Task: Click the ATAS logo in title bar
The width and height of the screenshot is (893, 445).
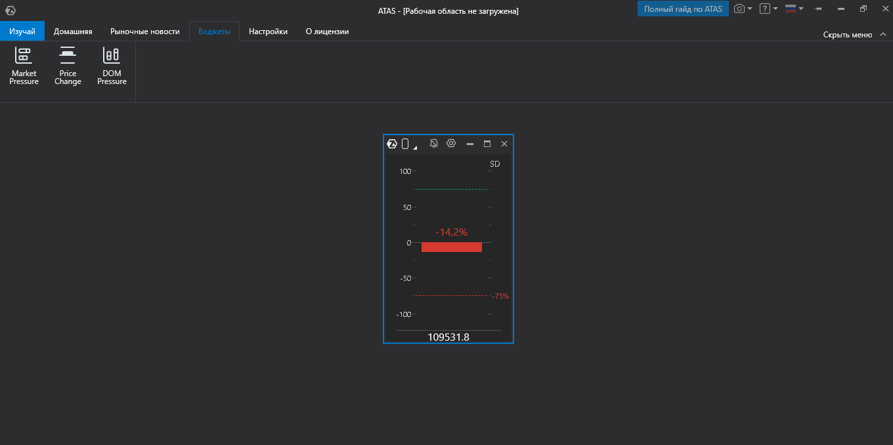Action: coord(11,11)
